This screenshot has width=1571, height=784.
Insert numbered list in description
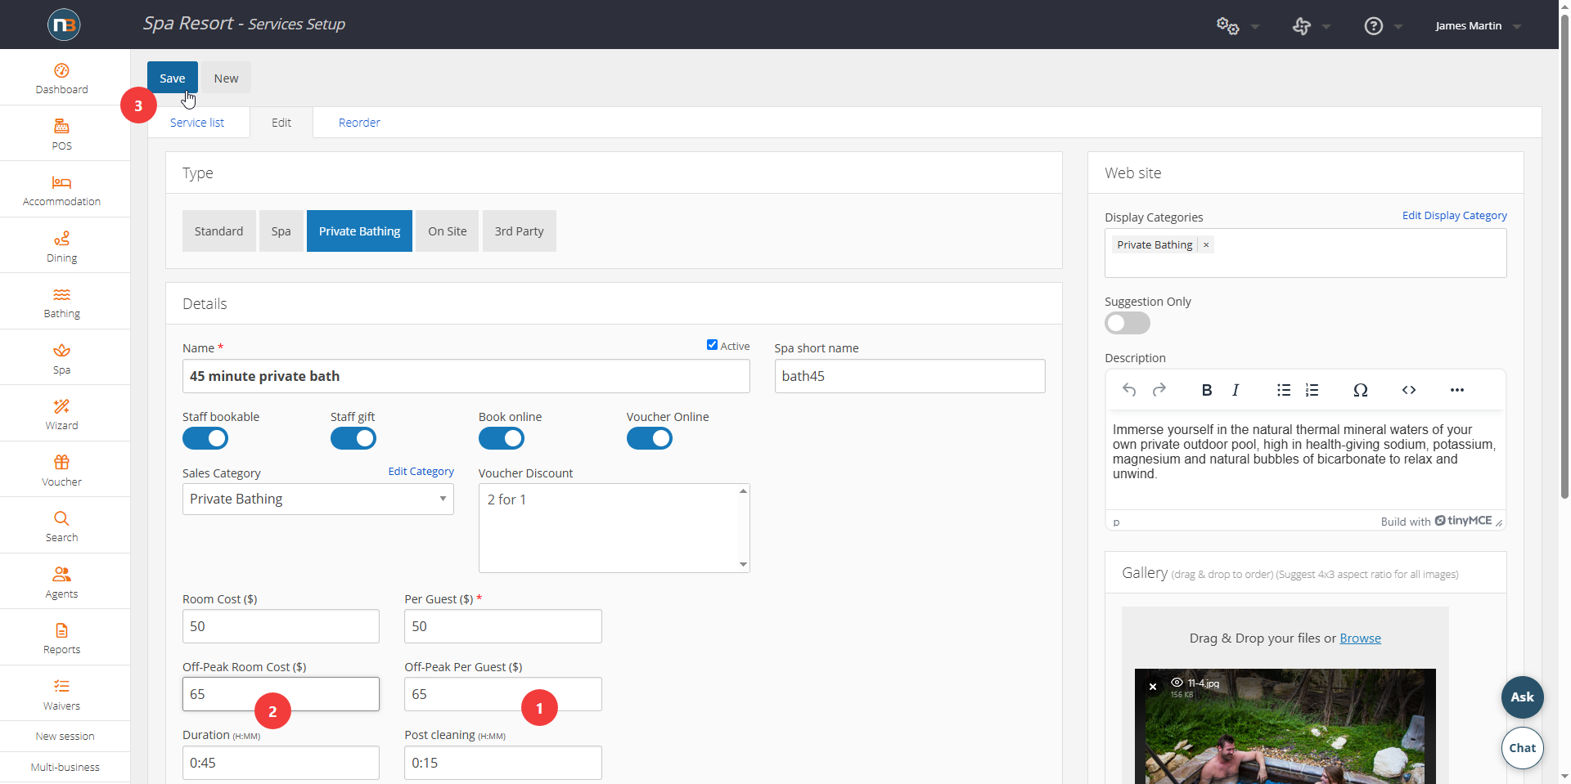click(1312, 390)
